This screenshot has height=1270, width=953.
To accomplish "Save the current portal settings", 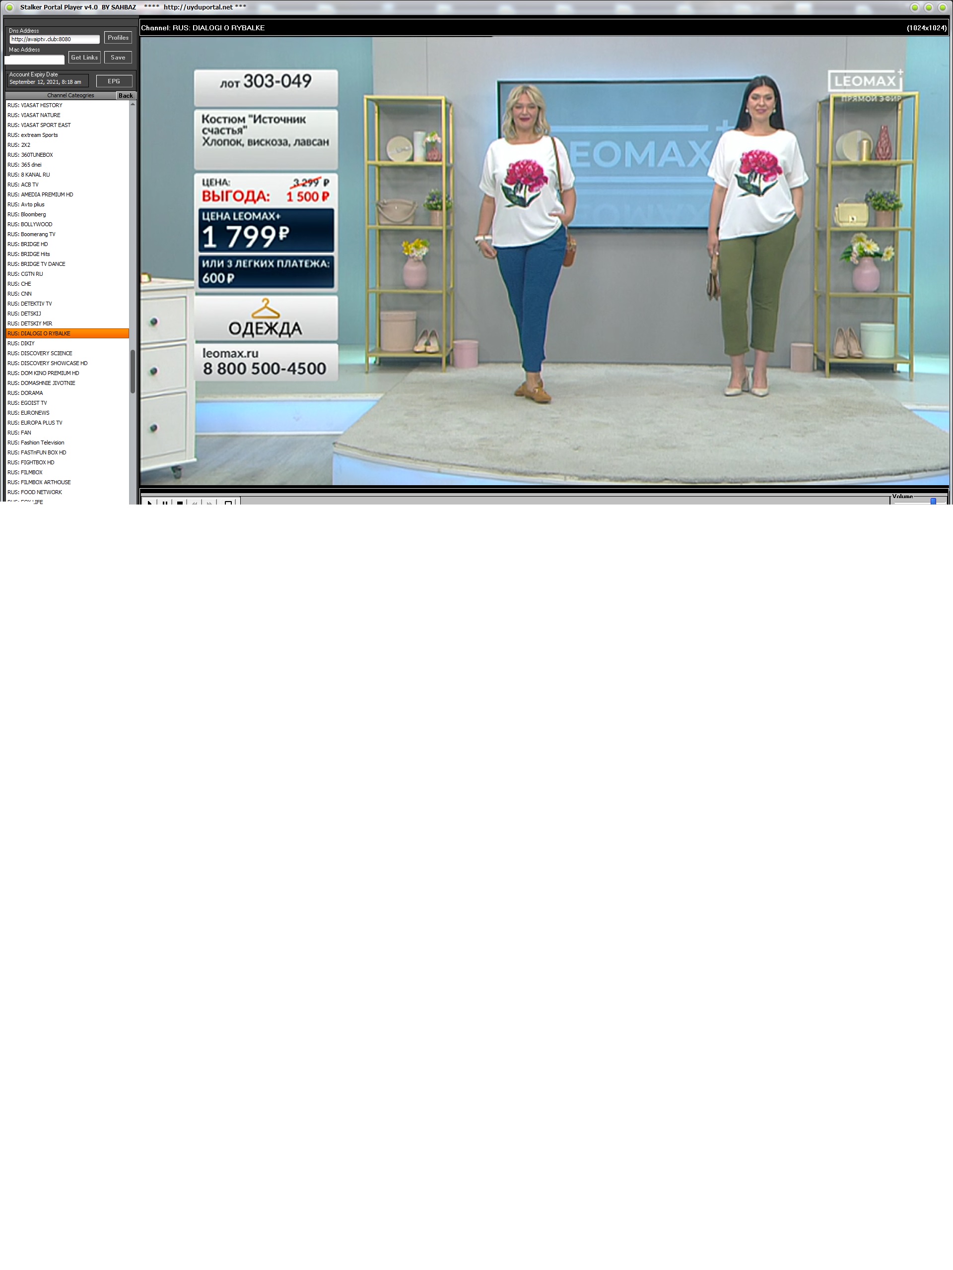I will [x=118, y=58].
